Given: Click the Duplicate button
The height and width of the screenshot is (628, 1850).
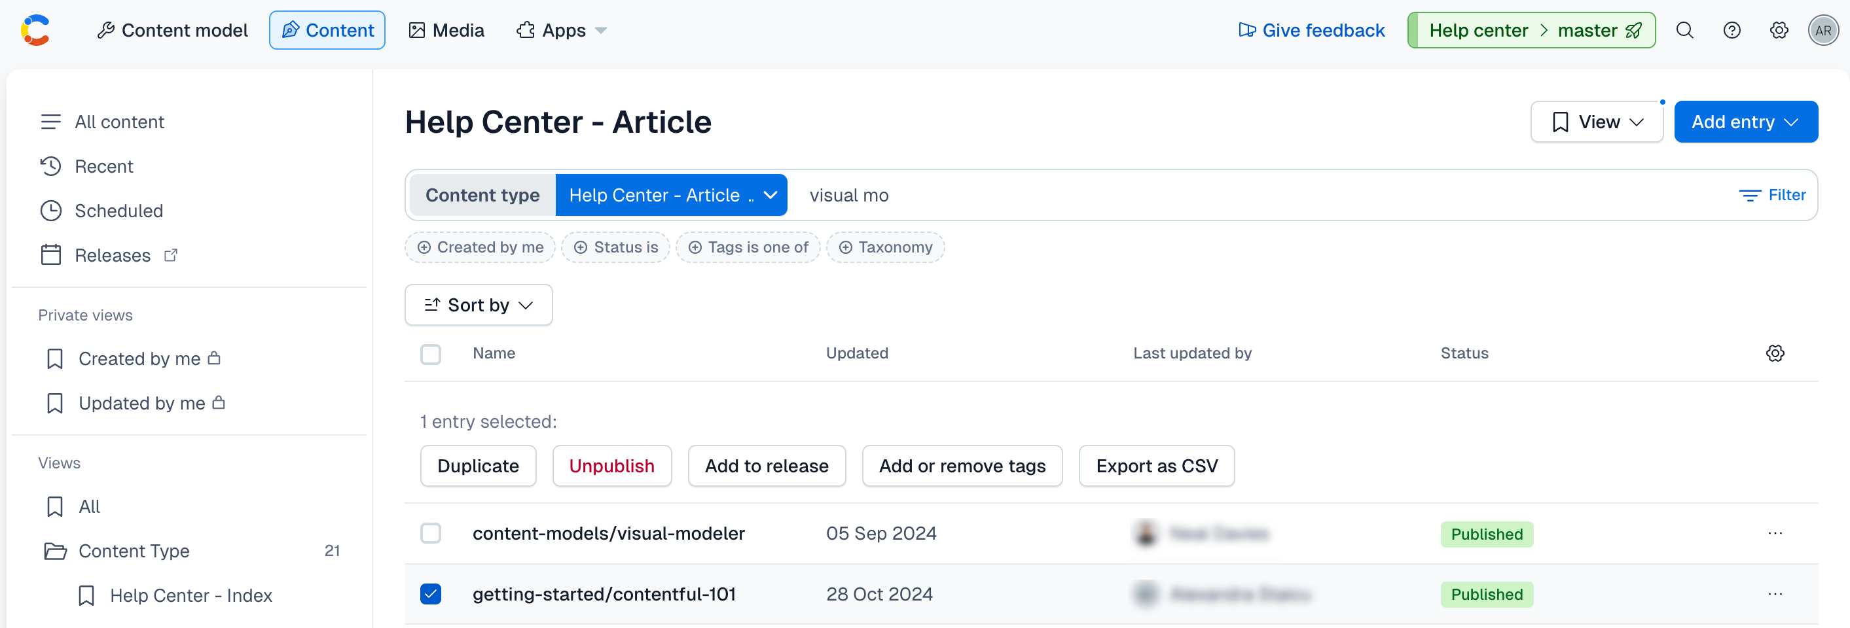Looking at the screenshot, I should click(479, 466).
